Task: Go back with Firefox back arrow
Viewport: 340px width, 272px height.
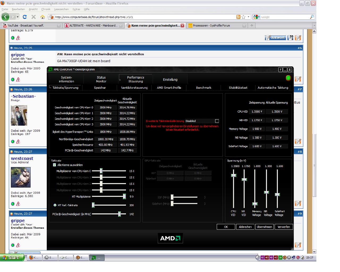Action: (5, 17)
